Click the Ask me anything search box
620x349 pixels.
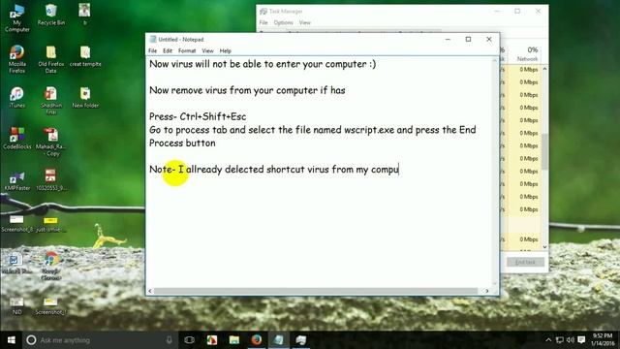tap(99, 340)
